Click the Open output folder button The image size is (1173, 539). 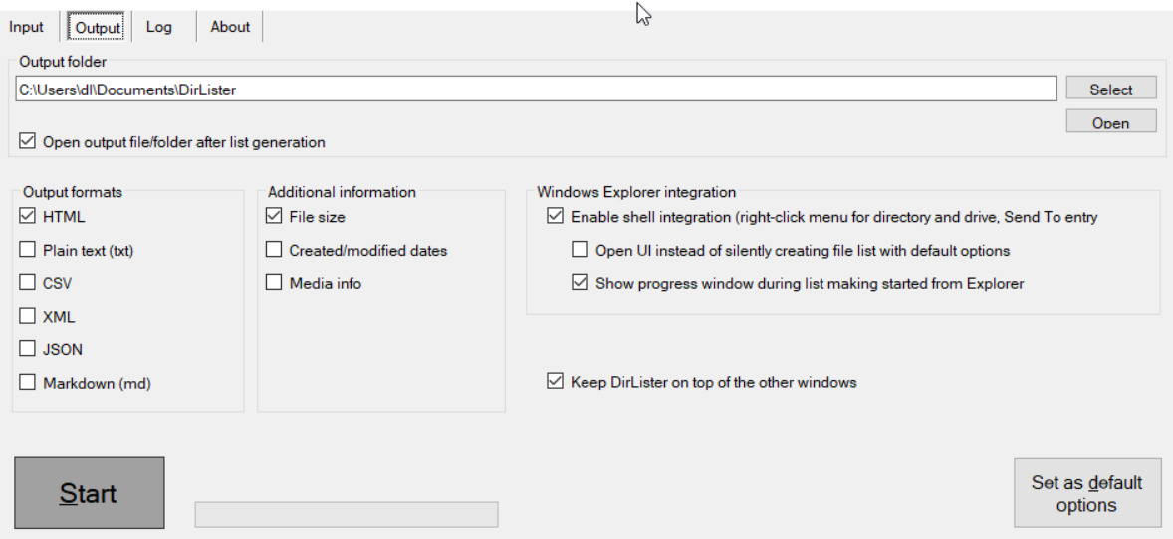[x=1110, y=122]
